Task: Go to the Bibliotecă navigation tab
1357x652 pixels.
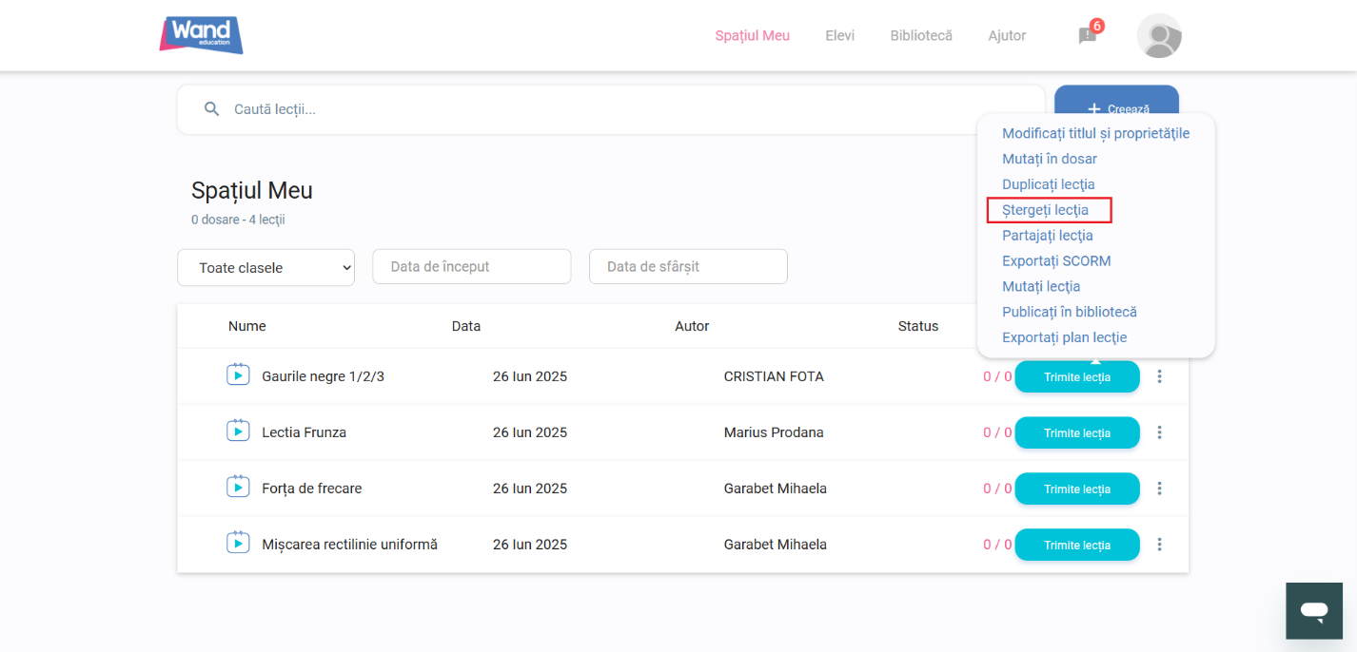Action: point(920,36)
